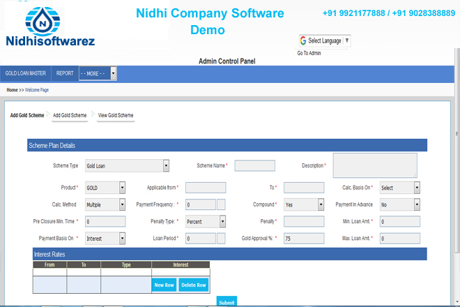Open the GOLD LOAN MASTER menu
The image size is (460, 307).
click(x=26, y=73)
